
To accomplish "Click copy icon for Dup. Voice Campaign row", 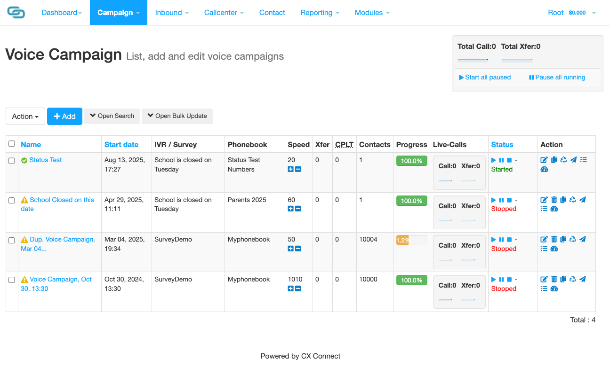I will click(563, 240).
